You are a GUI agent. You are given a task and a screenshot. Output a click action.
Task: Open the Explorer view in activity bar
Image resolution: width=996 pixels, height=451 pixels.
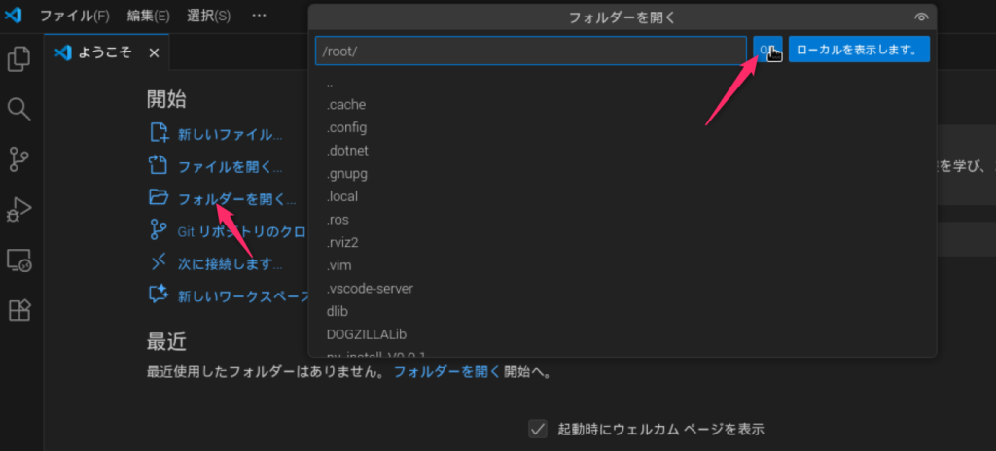pyautogui.click(x=18, y=59)
